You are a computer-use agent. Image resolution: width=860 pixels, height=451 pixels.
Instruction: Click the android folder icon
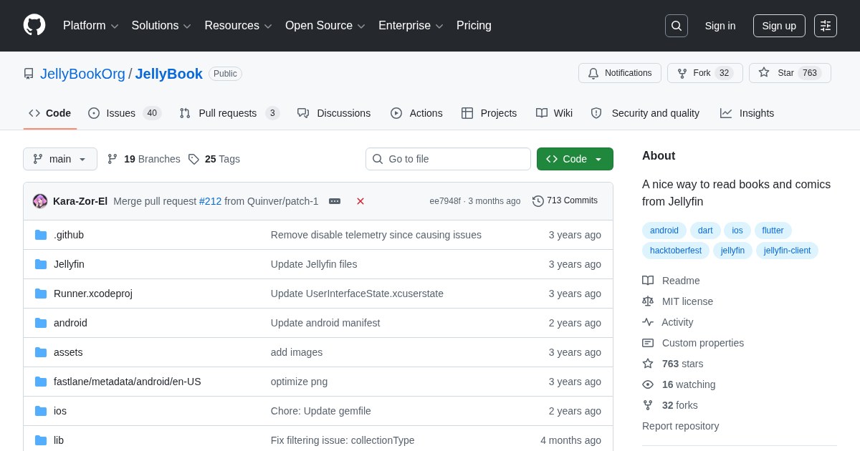(x=41, y=323)
